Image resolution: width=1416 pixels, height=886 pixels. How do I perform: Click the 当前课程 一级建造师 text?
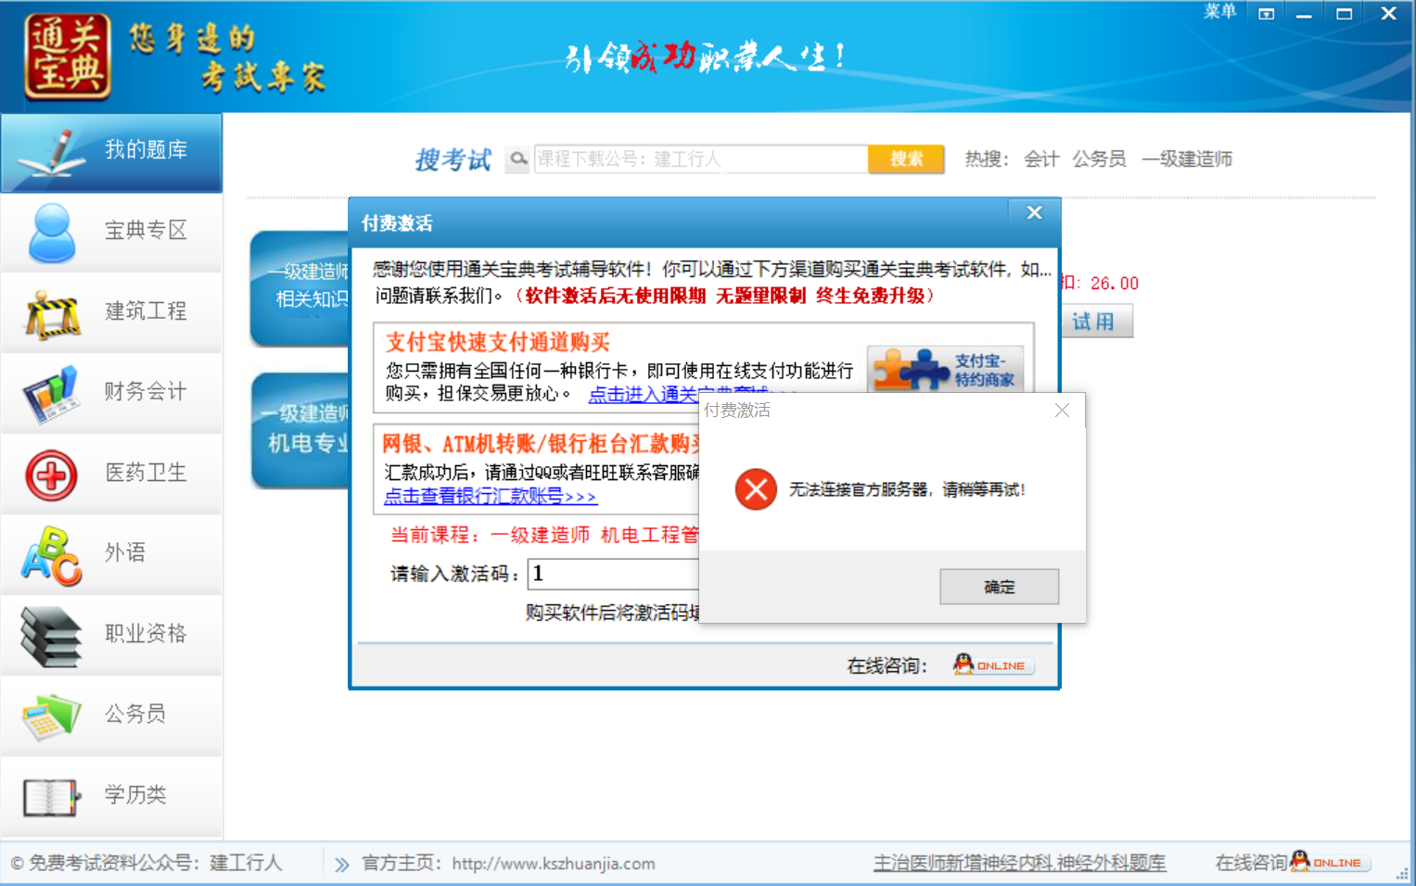pos(544,535)
